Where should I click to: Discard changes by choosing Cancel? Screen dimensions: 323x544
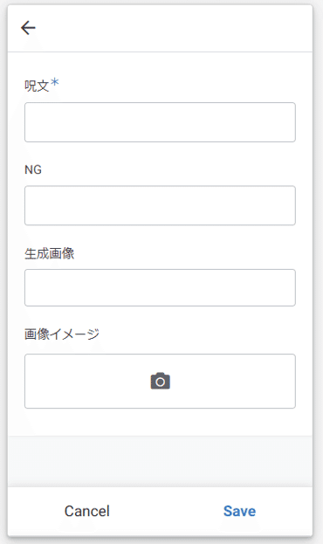click(87, 511)
